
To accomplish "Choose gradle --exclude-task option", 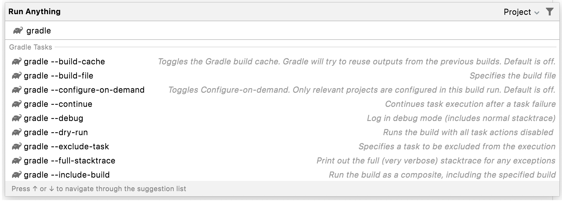I will 282,146.
